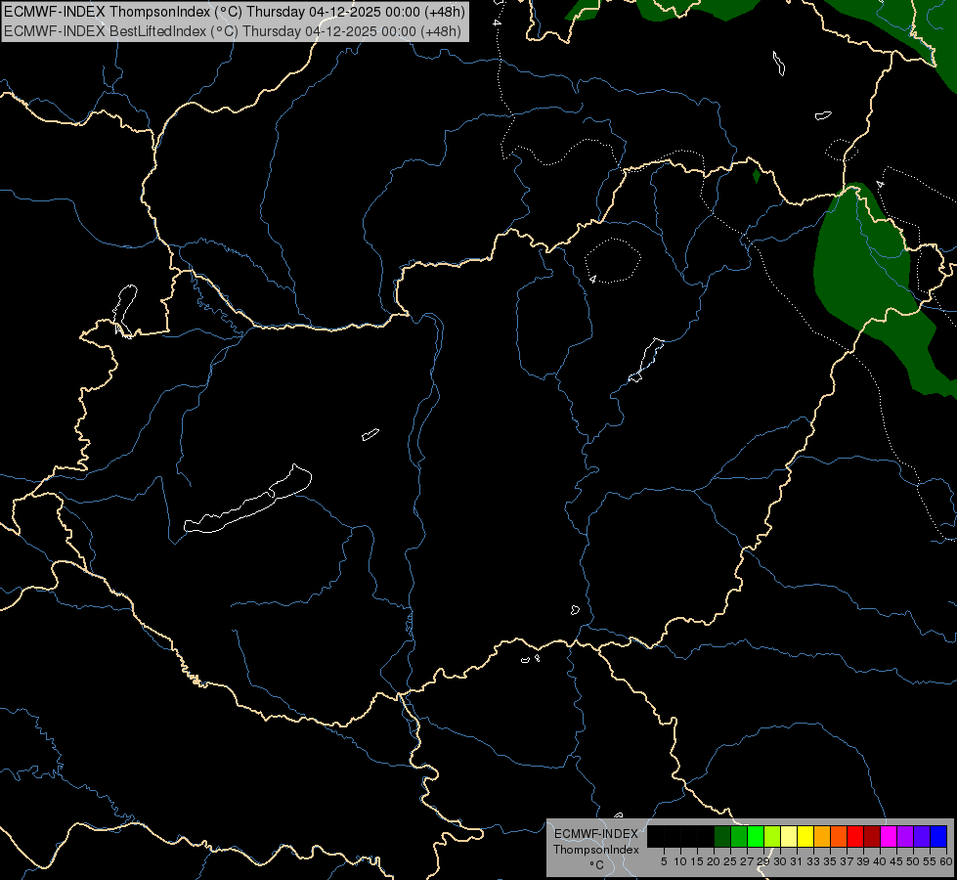Viewport: 957px width, 880px height.
Task: Click the BestLiftedIndex title line at the top
Action: point(233,31)
